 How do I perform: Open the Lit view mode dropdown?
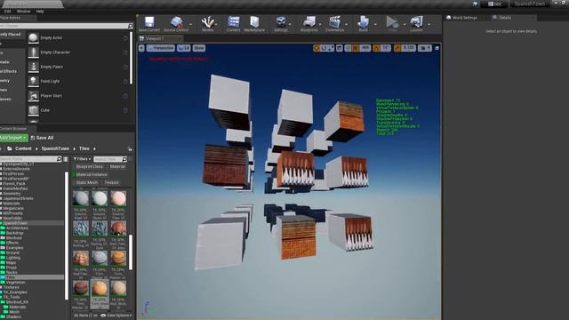coord(184,48)
